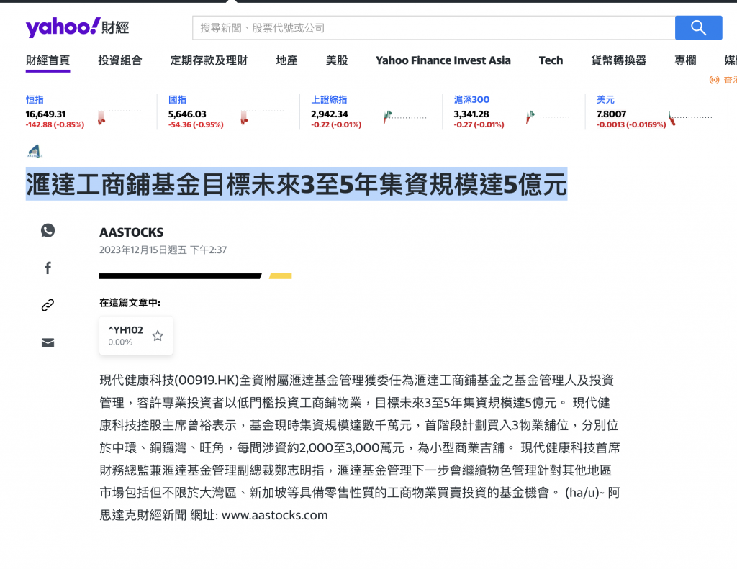Copy article link with chain icon
Viewport: 737px width, 569px height.
48,306
